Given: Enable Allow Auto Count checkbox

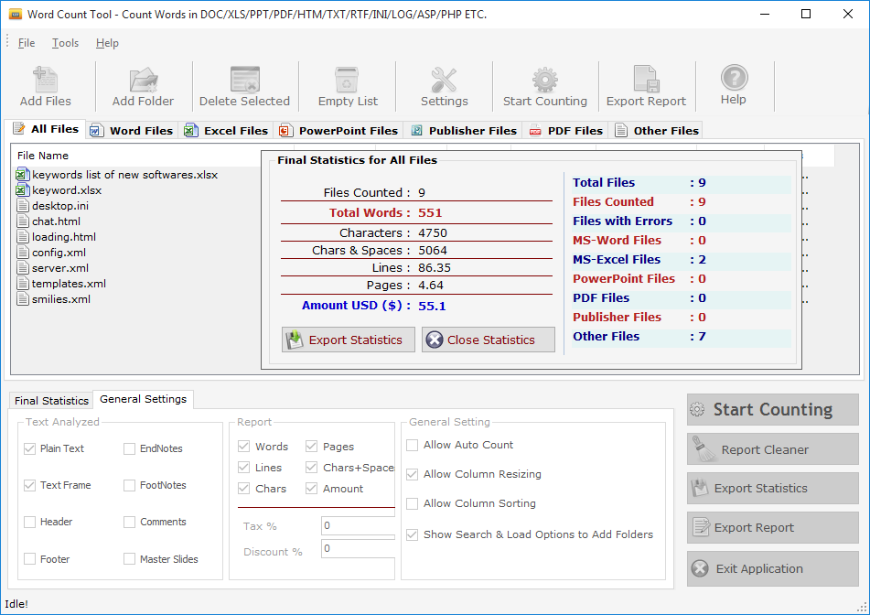Looking at the screenshot, I should 413,445.
